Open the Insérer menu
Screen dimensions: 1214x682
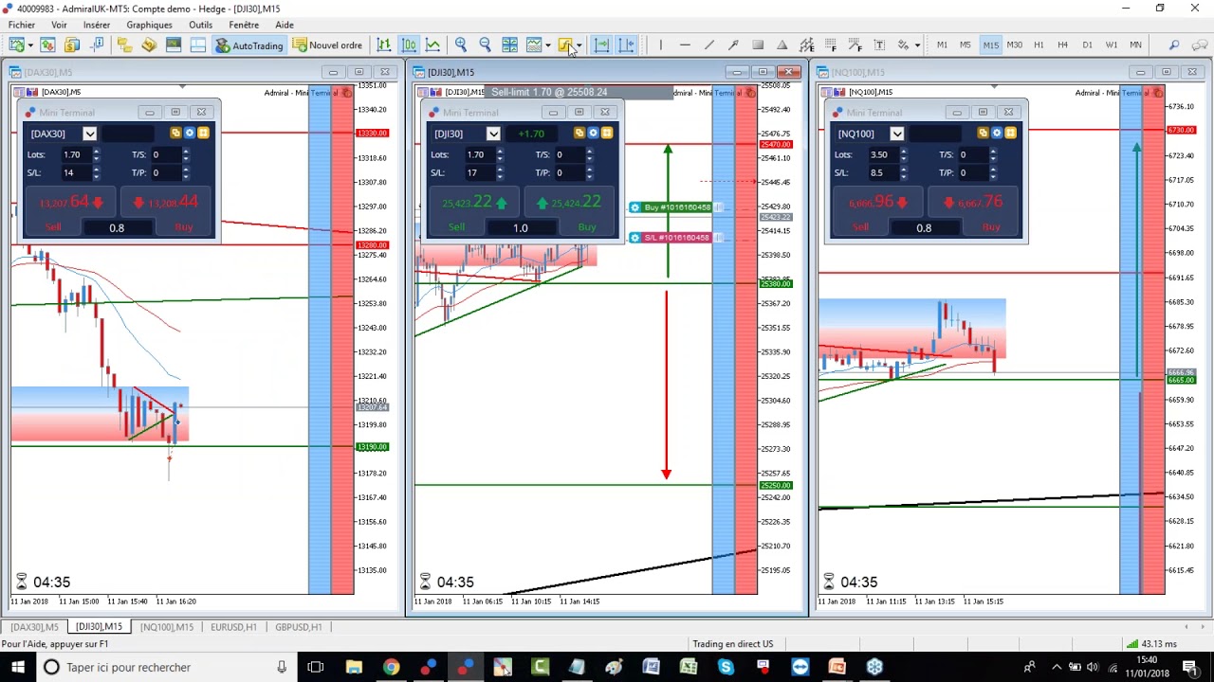click(x=97, y=25)
